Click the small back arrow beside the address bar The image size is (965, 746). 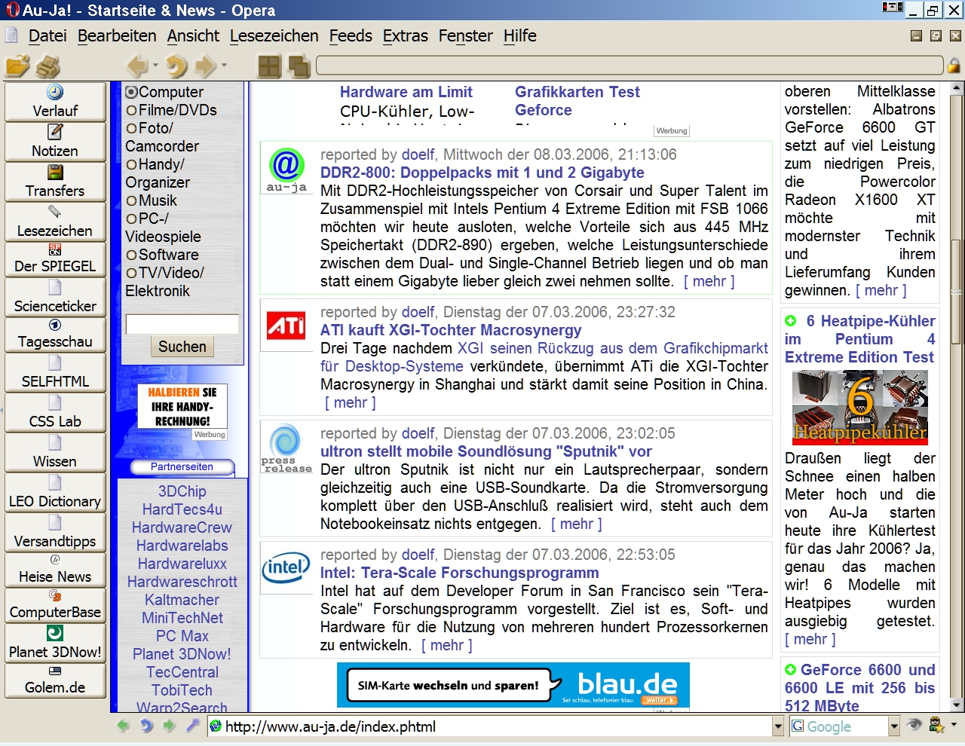point(124,726)
